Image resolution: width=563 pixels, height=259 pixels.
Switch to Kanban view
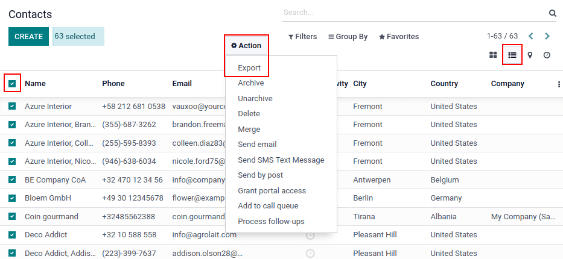[x=493, y=55]
